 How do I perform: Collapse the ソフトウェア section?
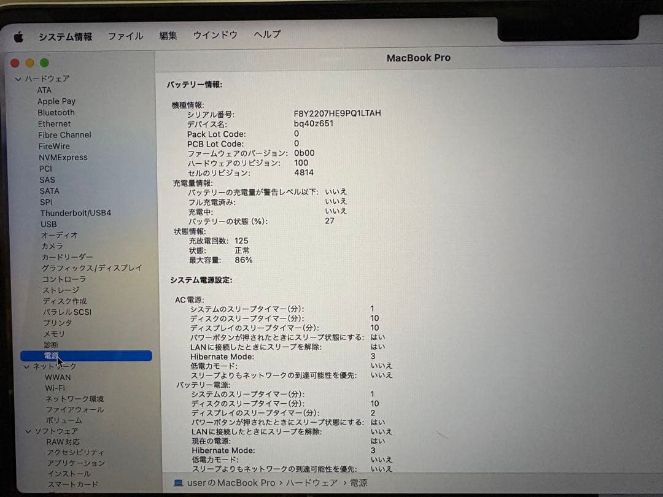(x=28, y=431)
